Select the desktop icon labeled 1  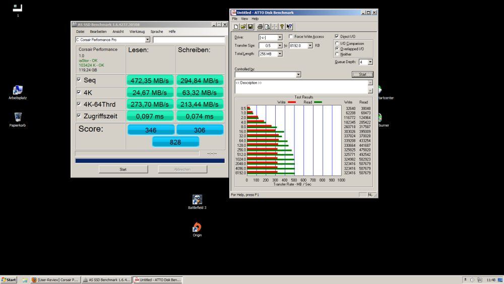click(x=18, y=10)
